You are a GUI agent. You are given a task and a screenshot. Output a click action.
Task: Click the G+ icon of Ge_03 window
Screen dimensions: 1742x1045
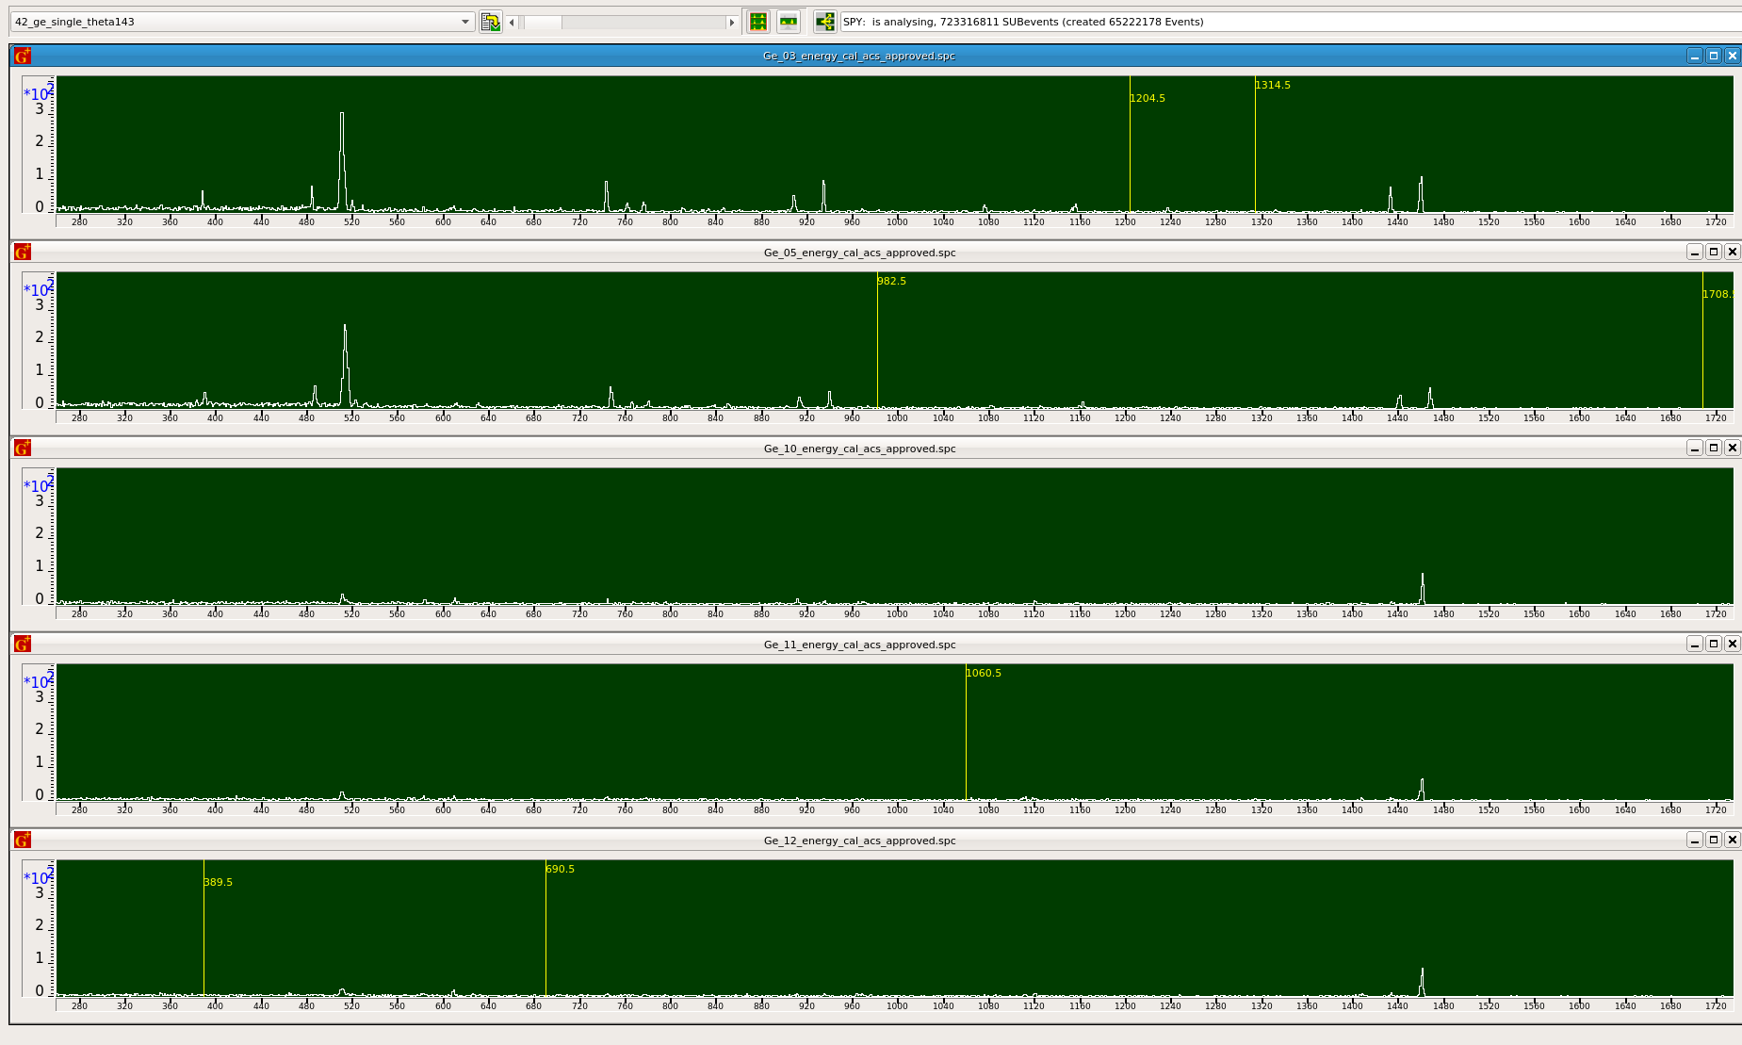23,57
